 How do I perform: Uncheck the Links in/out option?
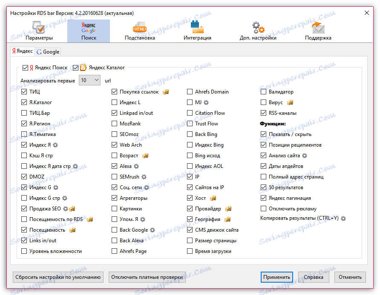24,240
